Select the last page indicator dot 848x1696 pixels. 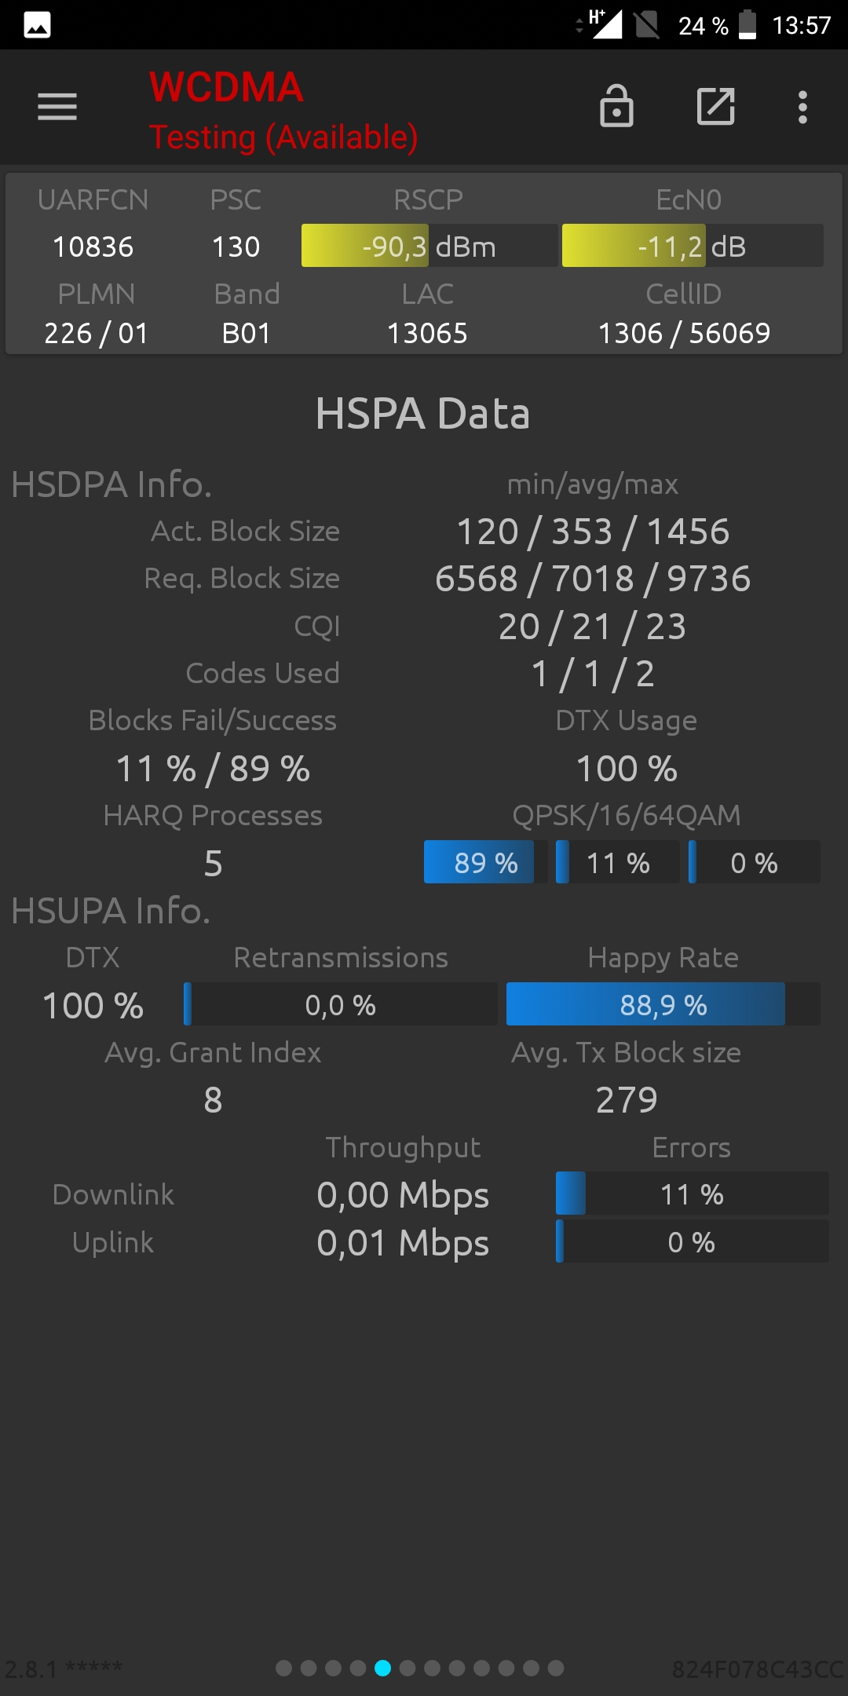(x=556, y=1668)
